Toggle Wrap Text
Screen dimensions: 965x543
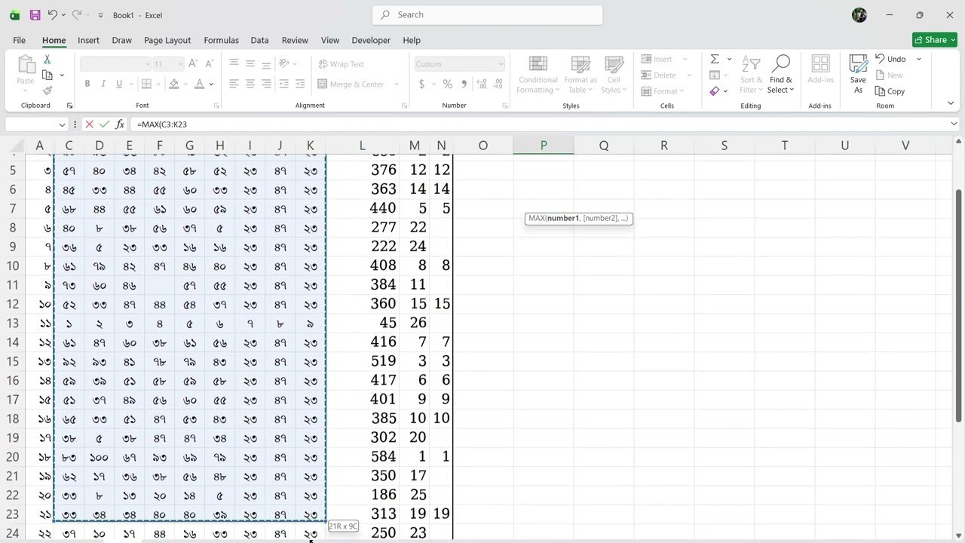click(342, 64)
